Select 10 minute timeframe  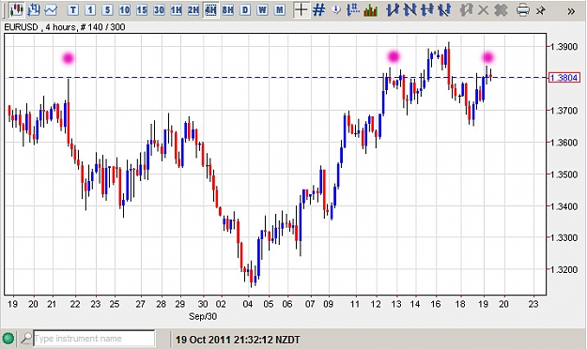(x=124, y=10)
